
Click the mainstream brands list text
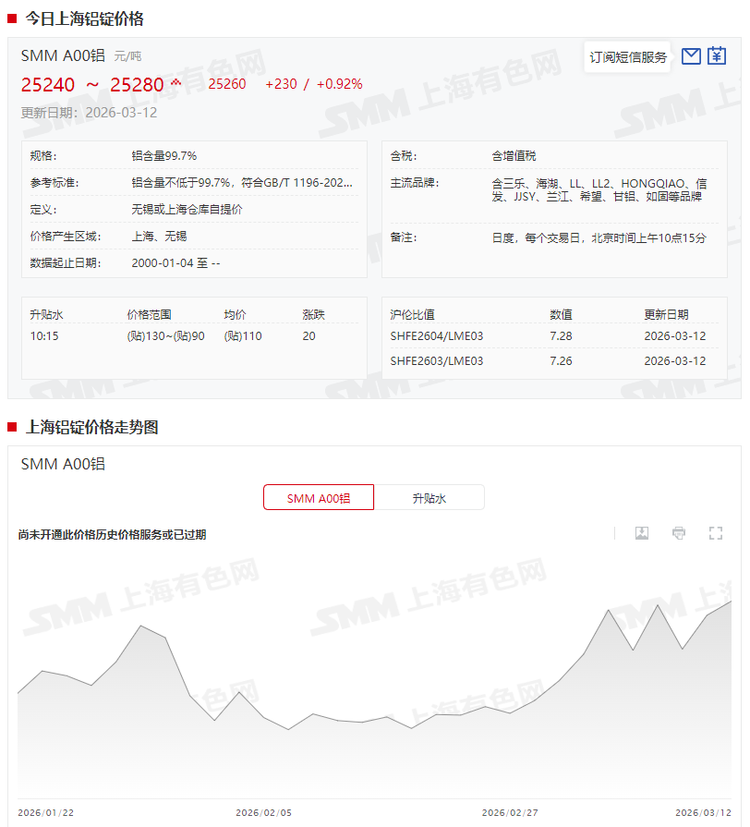(x=599, y=189)
